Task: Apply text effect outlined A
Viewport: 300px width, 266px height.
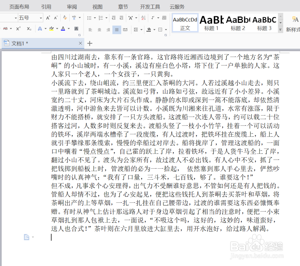Action: click(40, 29)
